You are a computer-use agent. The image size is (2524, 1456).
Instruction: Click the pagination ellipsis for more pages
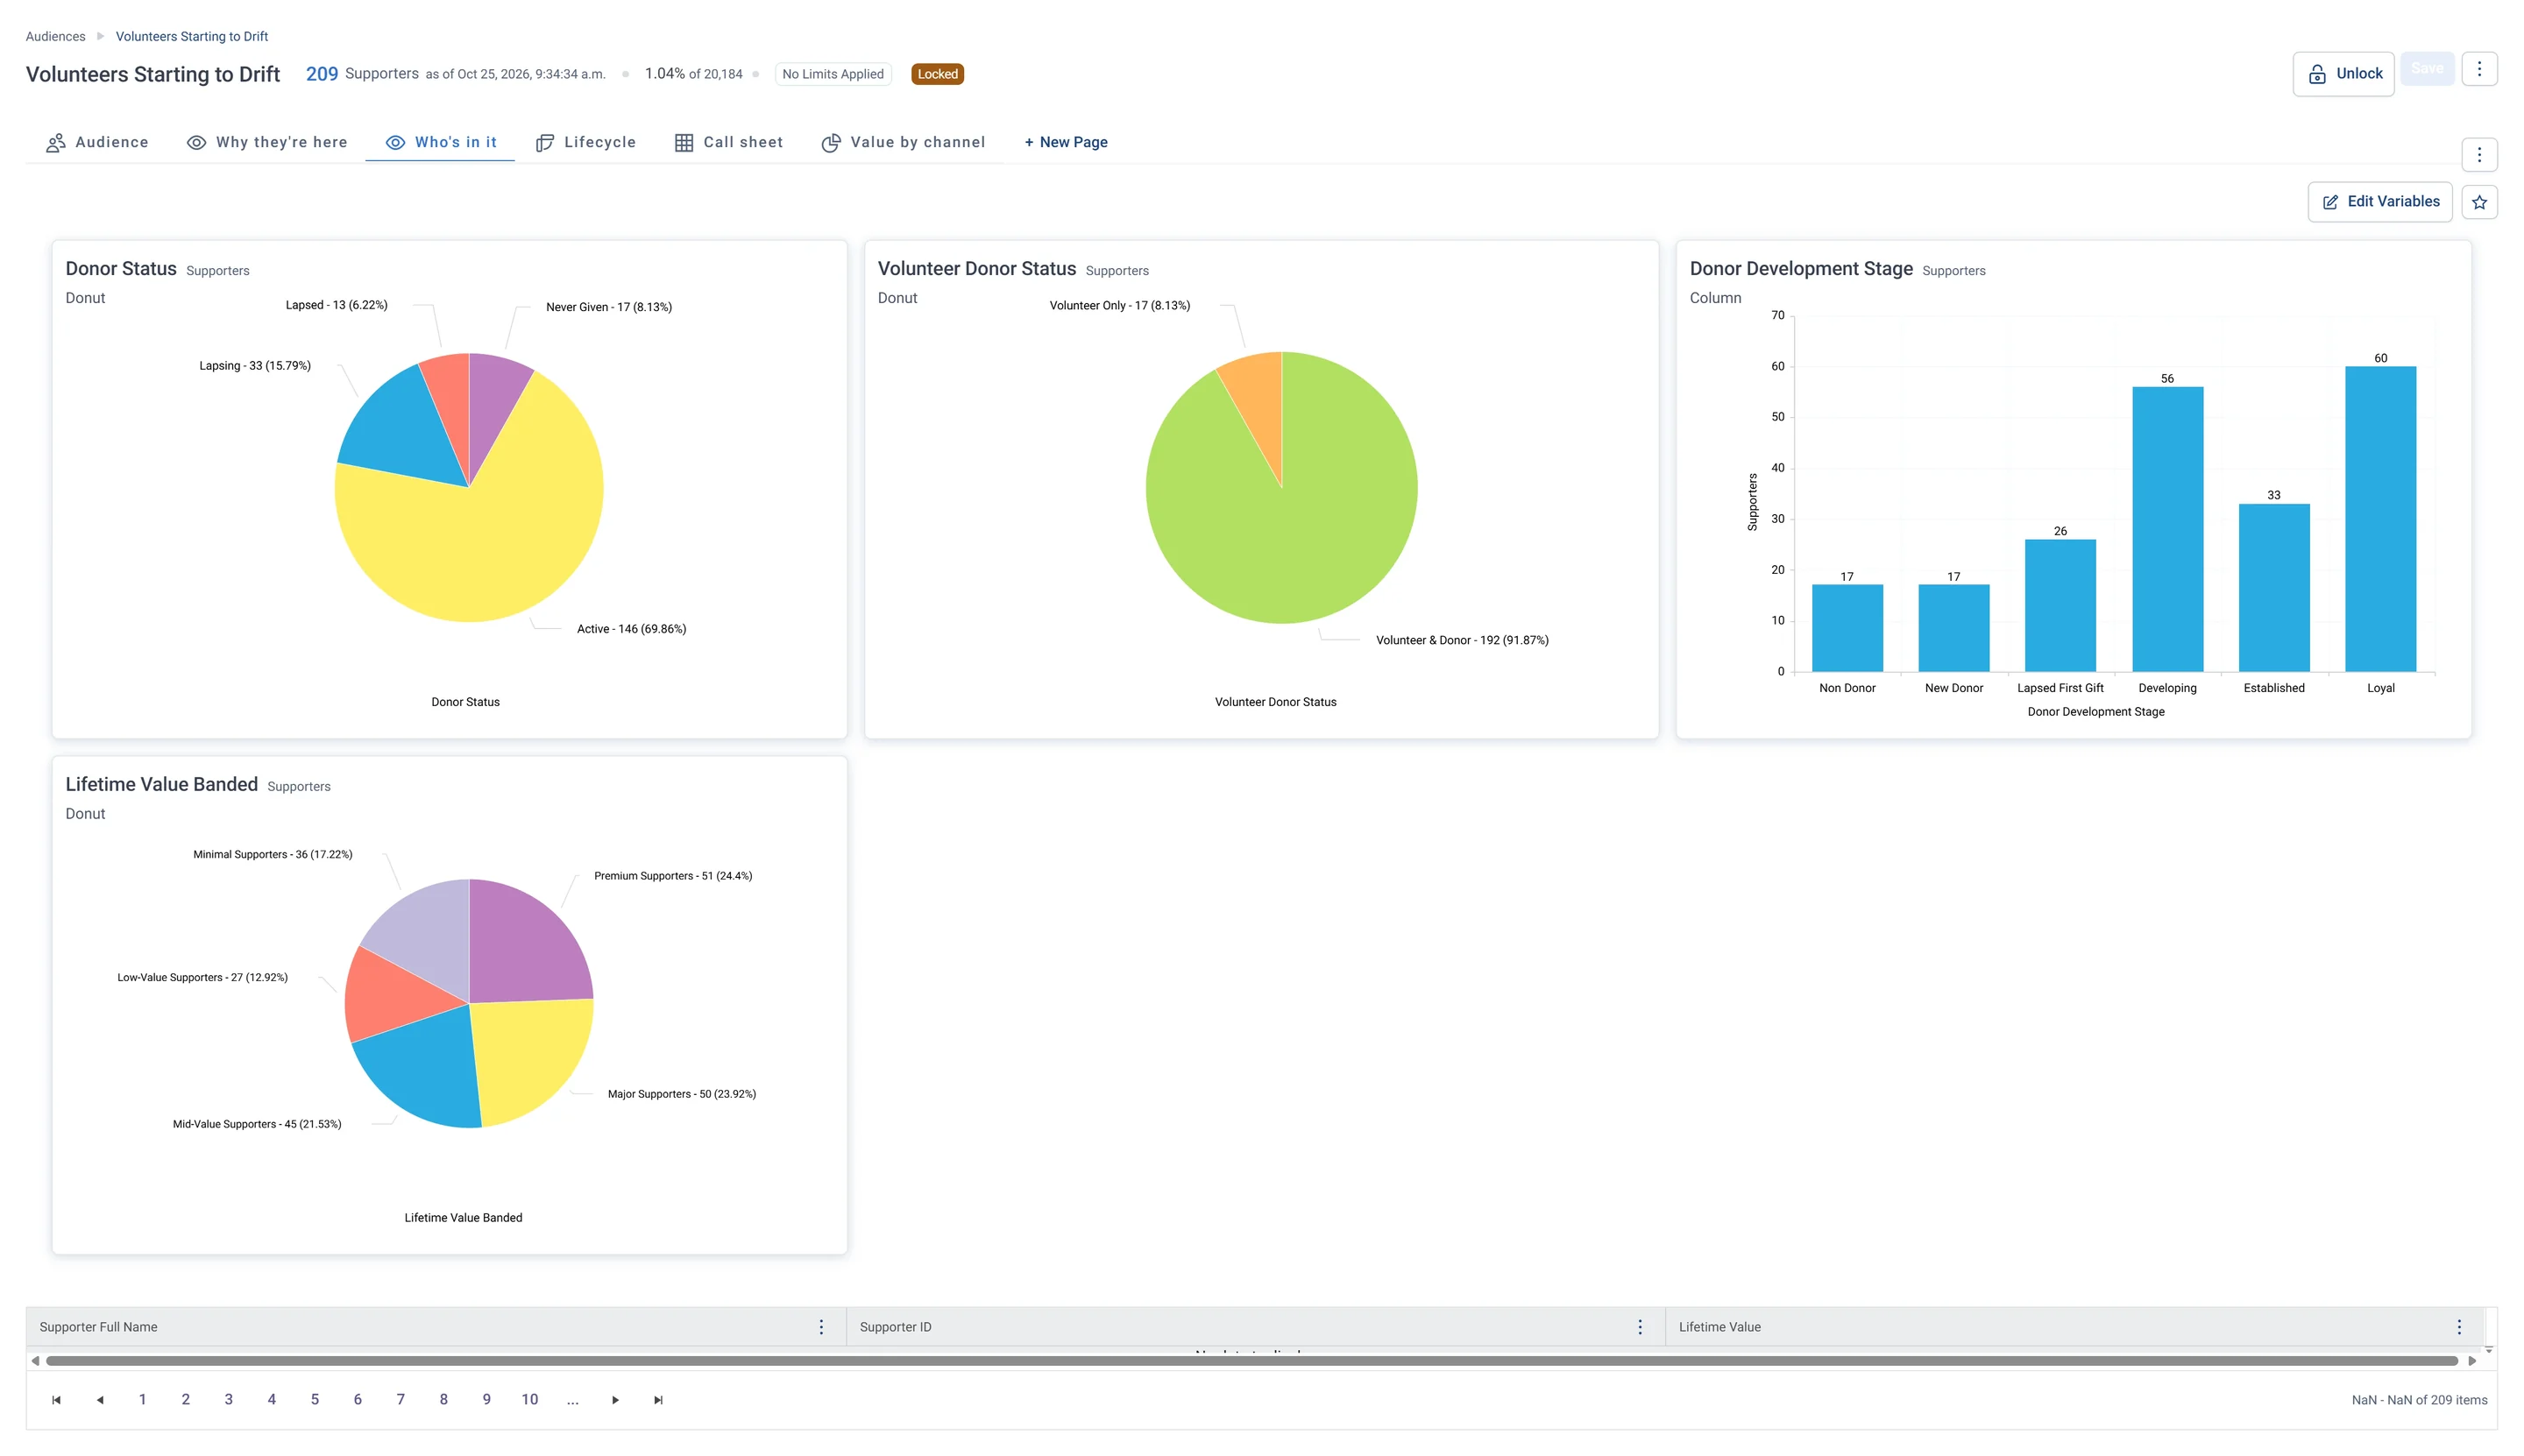[572, 1400]
